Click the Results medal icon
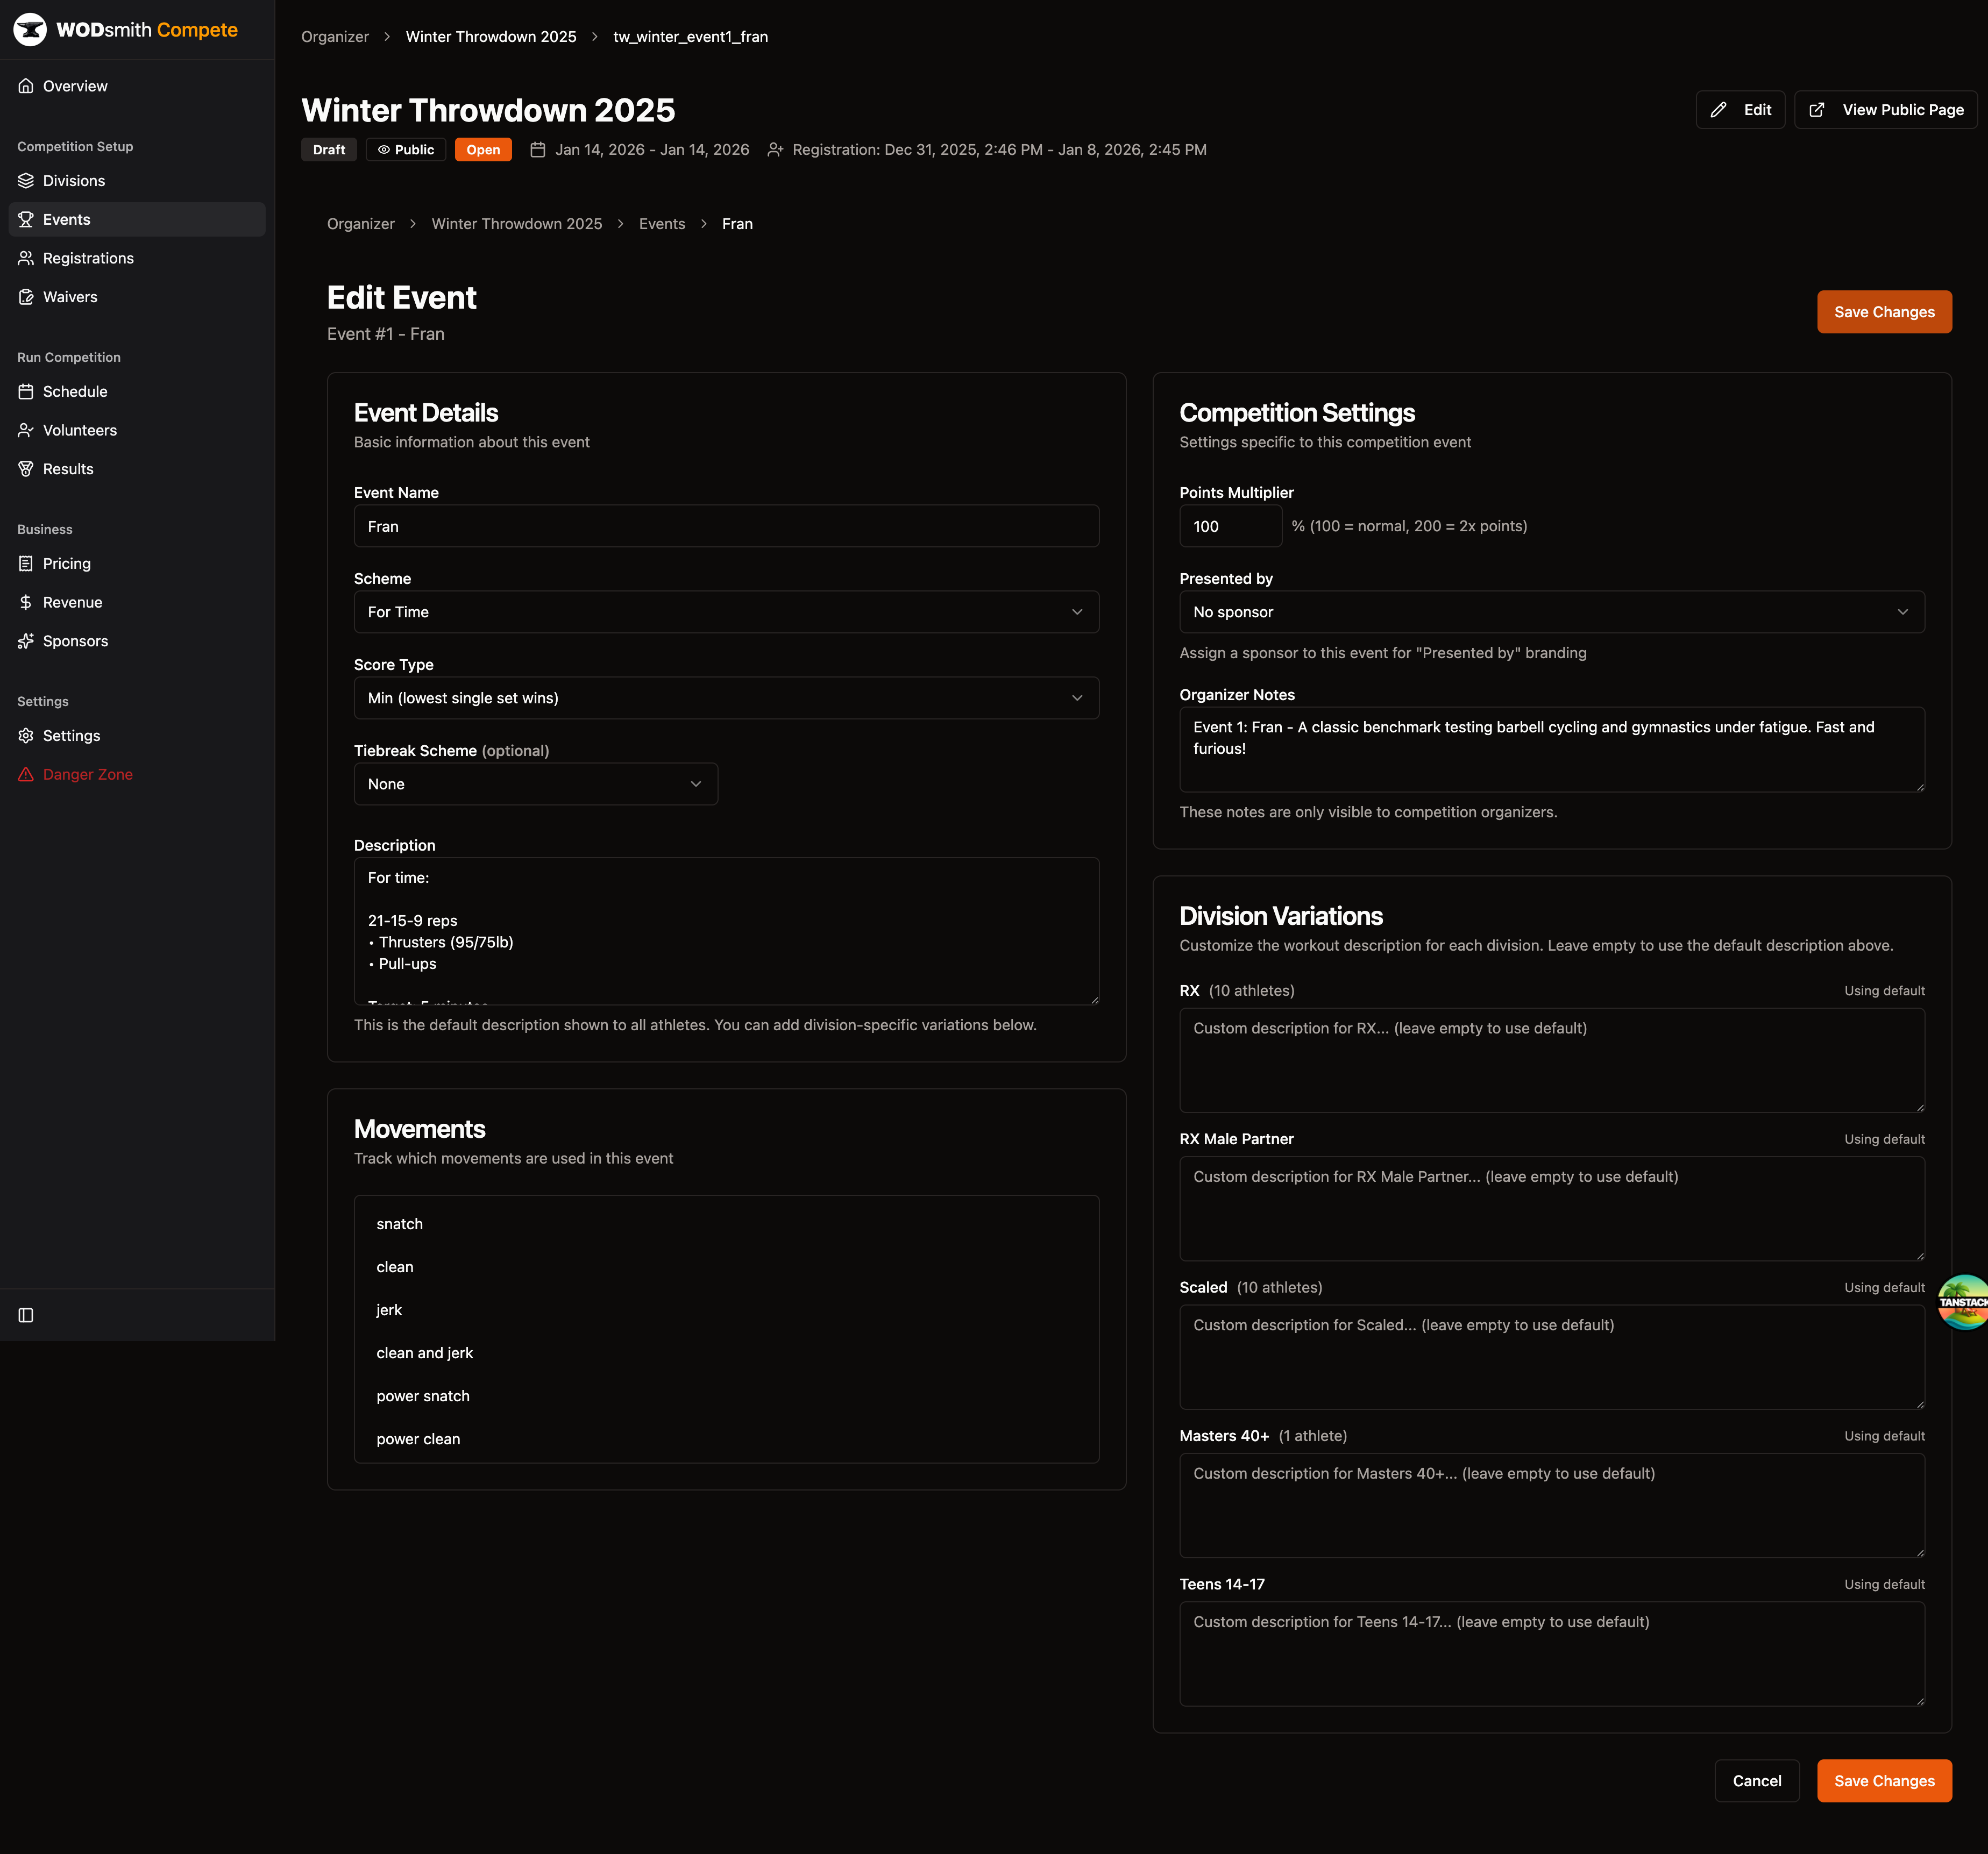Screen dimensions: 1988x1854 tap(26, 469)
